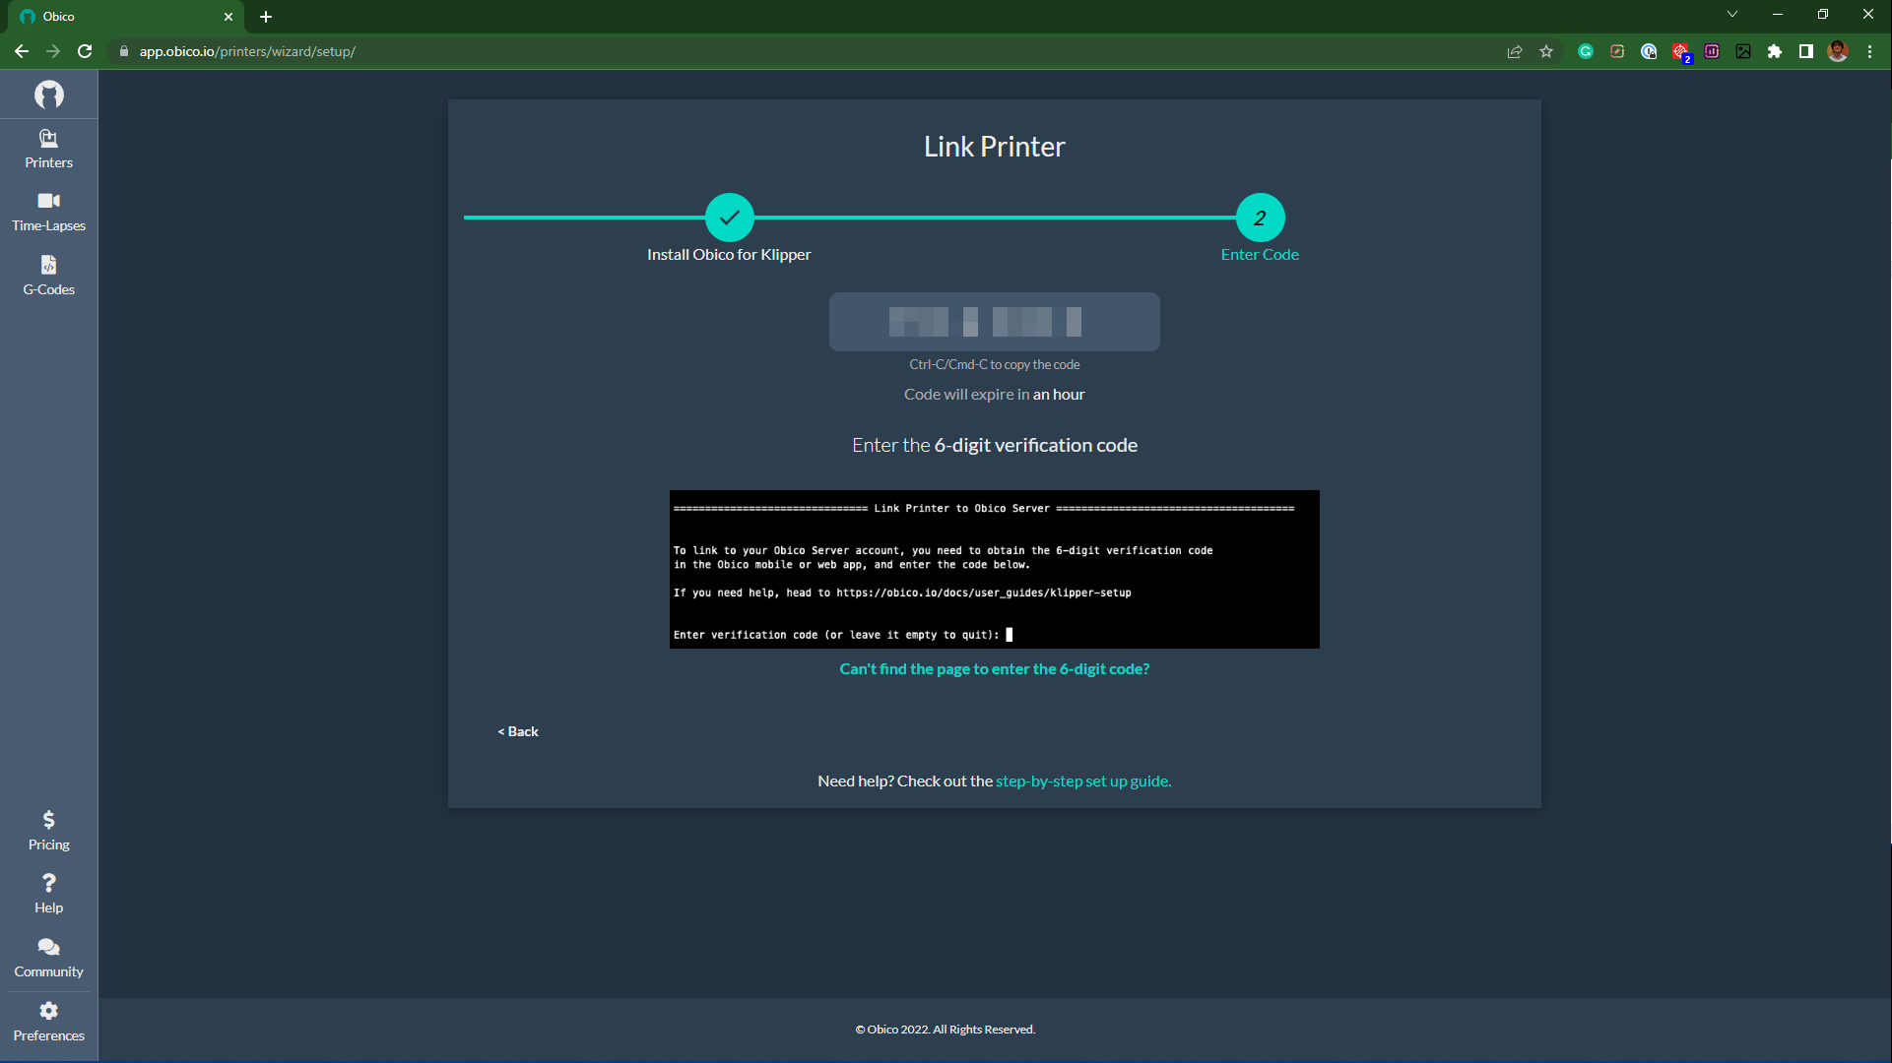Image resolution: width=1892 pixels, height=1063 pixels.
Task: Open the Chrome three-dot menu
Action: point(1869,51)
